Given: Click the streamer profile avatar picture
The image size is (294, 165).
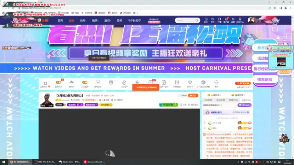Looking at the screenshot, I should click(47, 100).
